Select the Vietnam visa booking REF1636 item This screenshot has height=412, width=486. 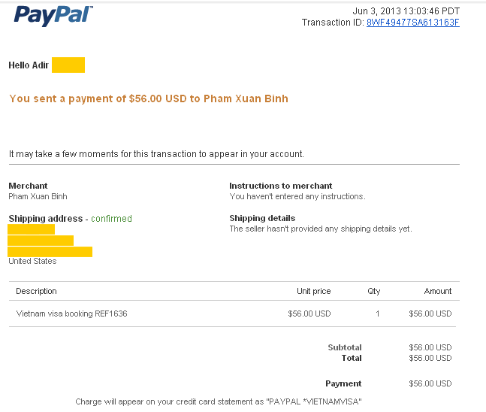tap(71, 314)
